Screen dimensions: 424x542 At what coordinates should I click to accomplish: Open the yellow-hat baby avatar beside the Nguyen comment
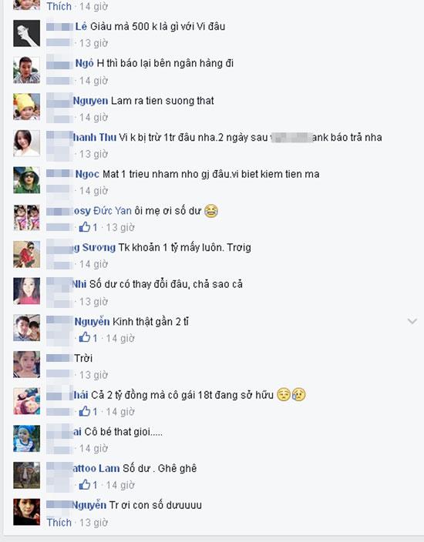pyautogui.click(x=27, y=107)
